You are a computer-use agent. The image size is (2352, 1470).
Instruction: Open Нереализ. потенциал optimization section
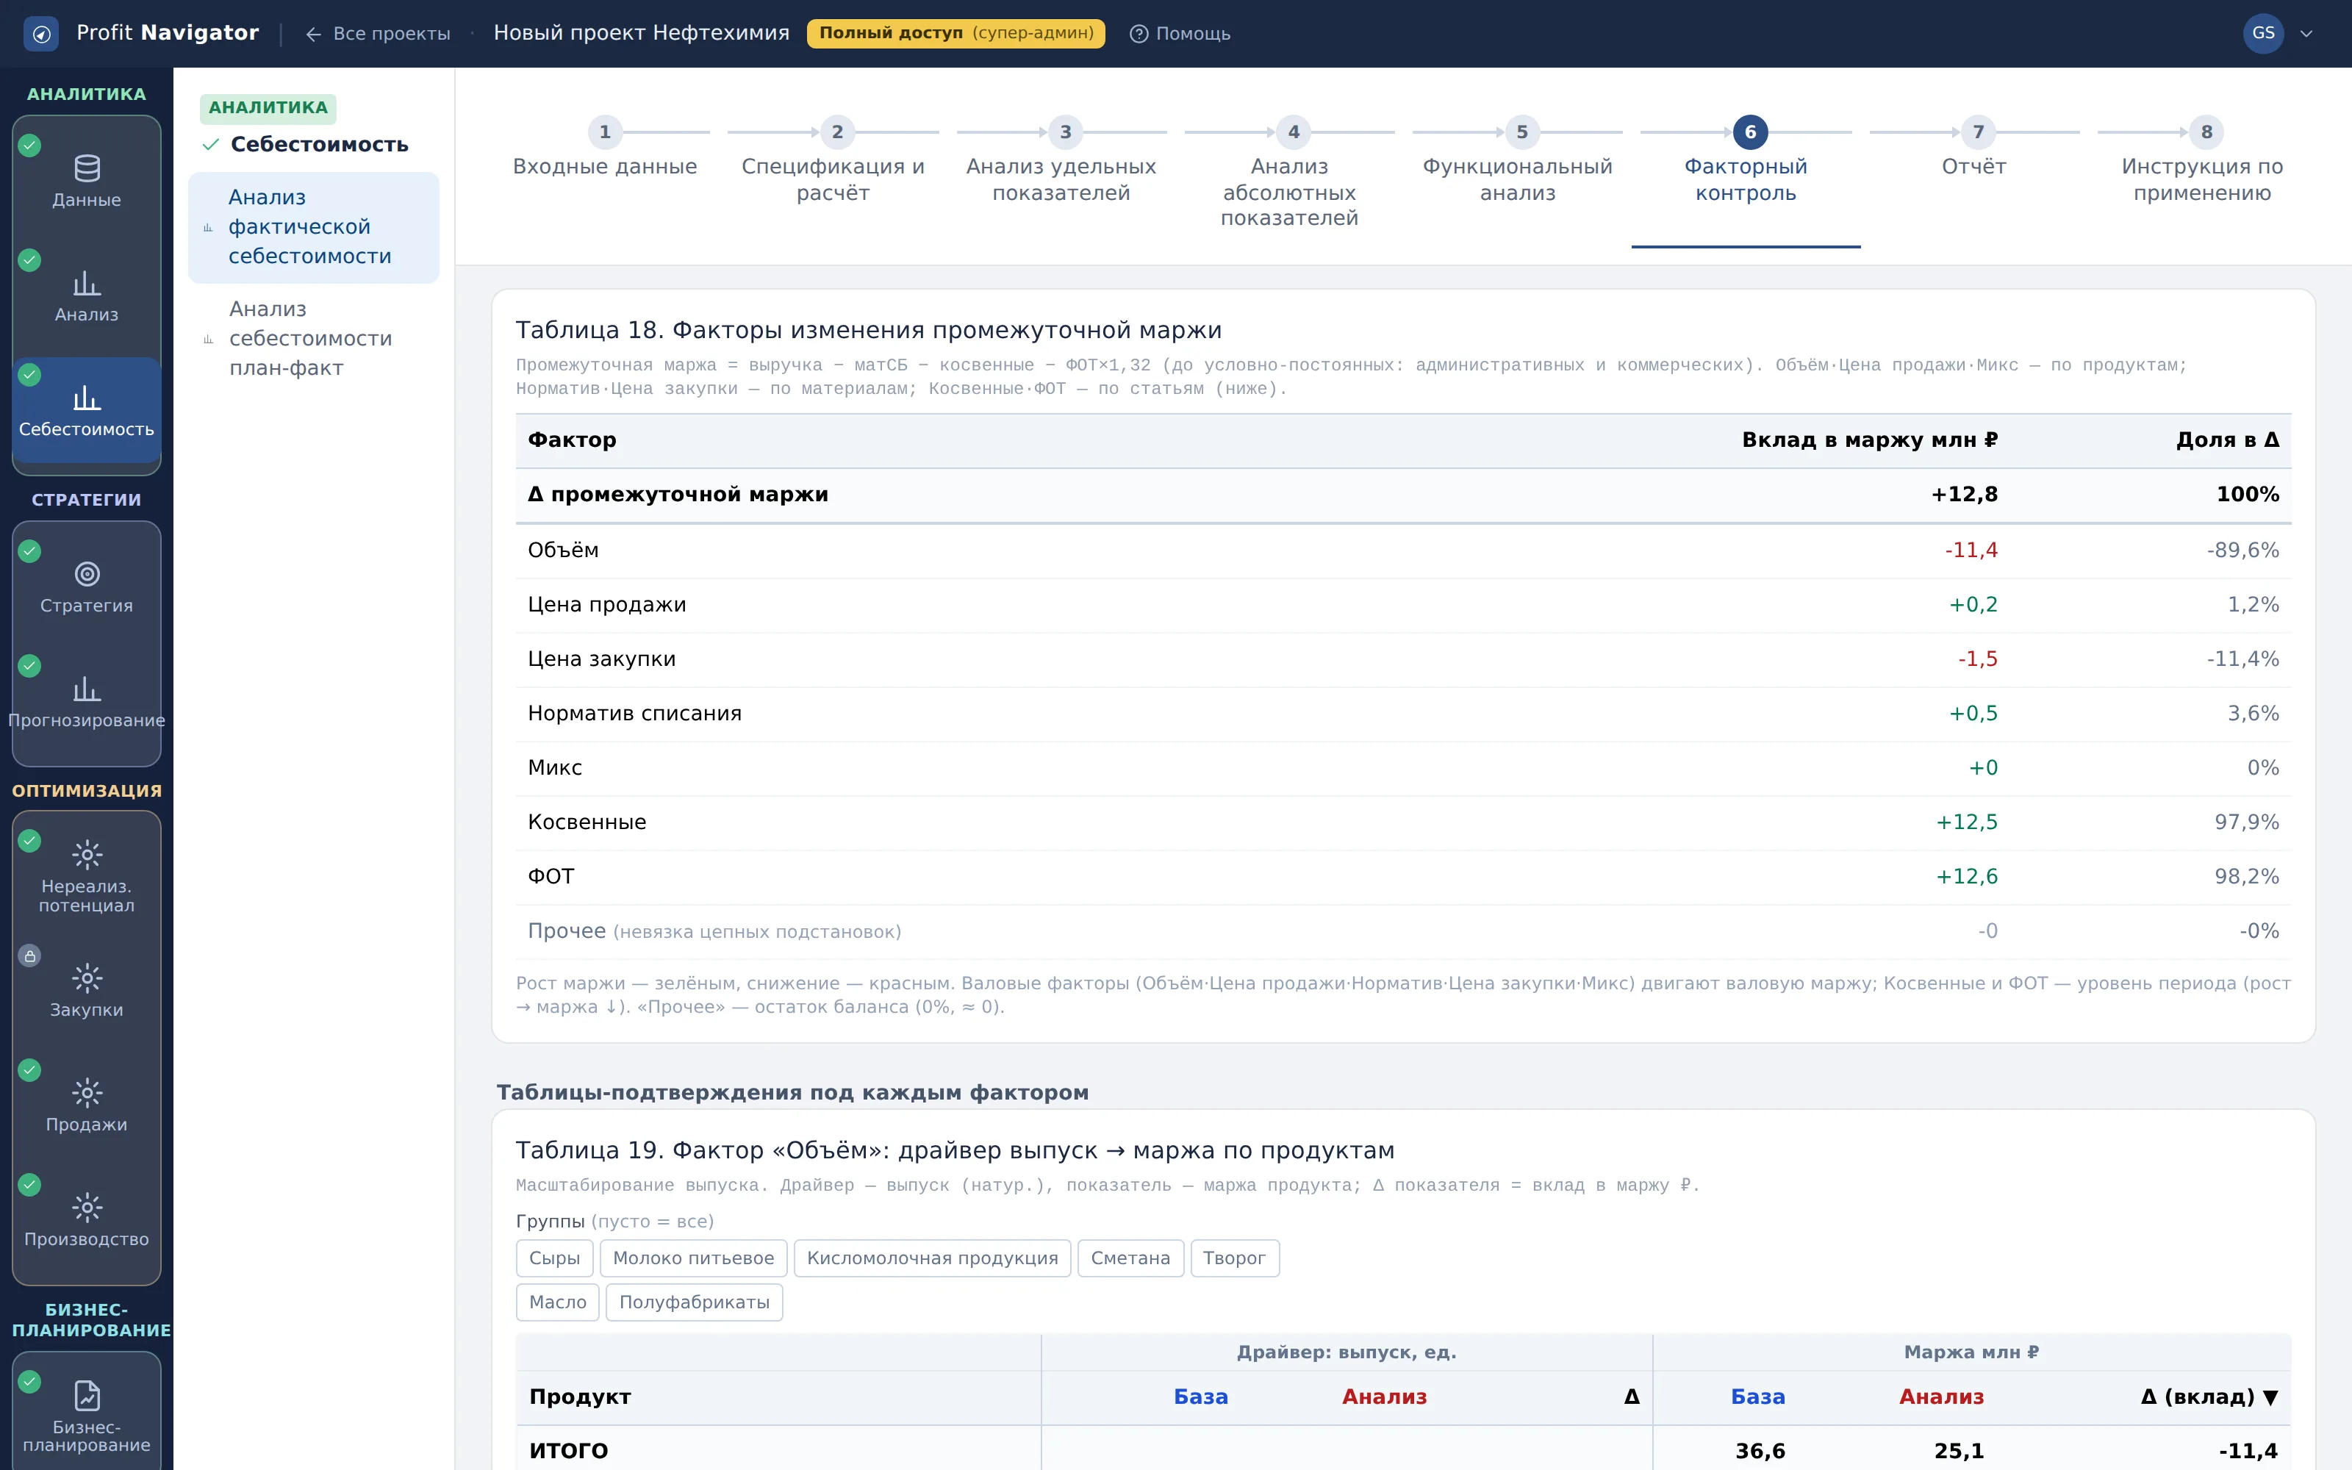click(x=87, y=875)
